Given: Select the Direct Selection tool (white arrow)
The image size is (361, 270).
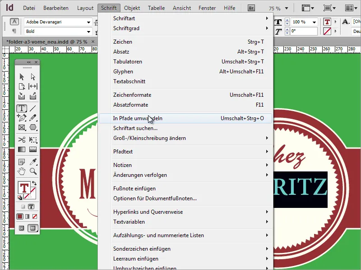Looking at the screenshot, I should (x=33, y=76).
